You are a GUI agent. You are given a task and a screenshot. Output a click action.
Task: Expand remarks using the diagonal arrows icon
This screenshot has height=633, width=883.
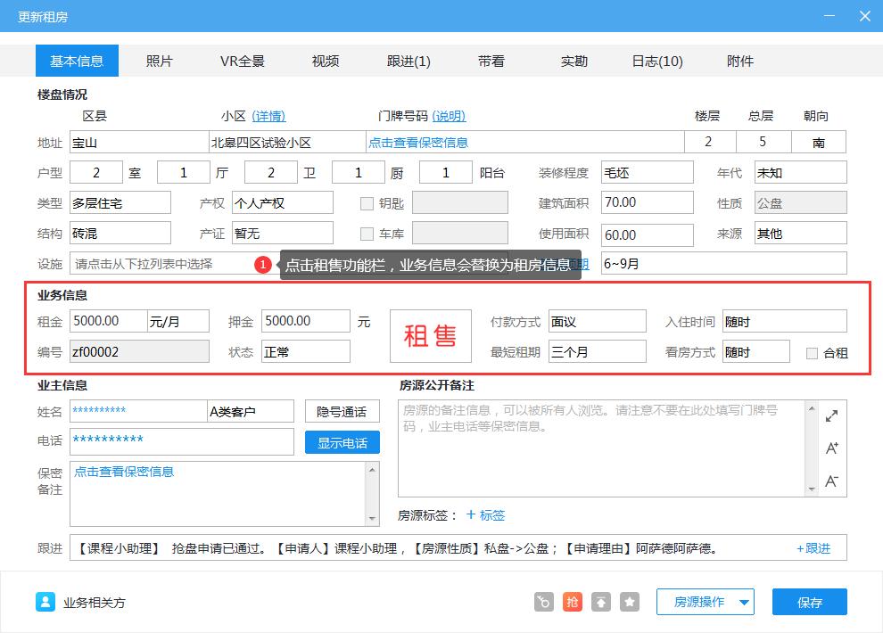coord(831,415)
